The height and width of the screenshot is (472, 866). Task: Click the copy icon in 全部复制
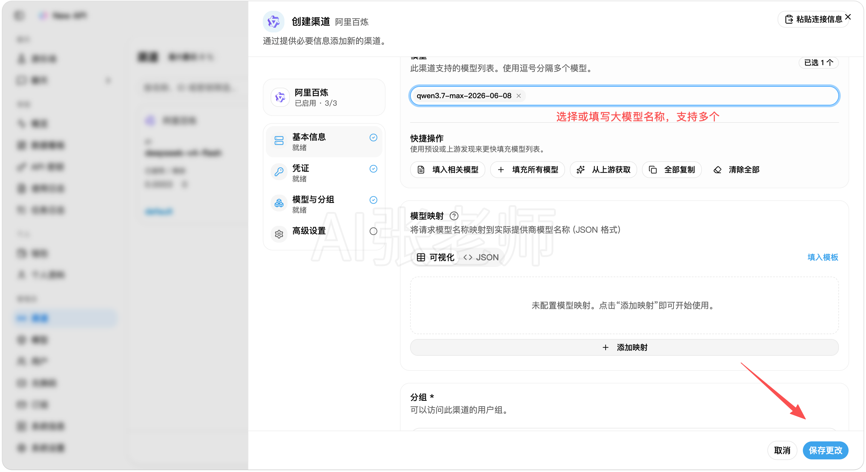pyautogui.click(x=653, y=170)
